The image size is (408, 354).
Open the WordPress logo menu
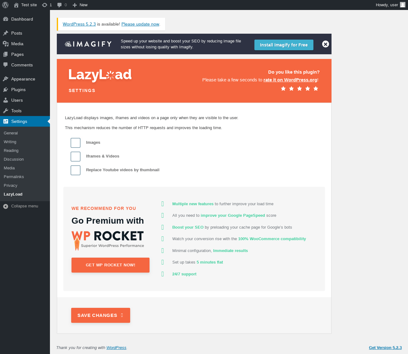point(5,5)
